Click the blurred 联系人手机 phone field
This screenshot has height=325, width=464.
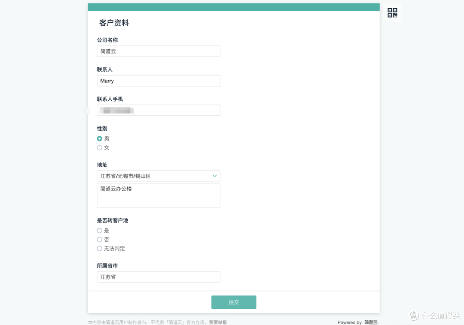pos(158,110)
